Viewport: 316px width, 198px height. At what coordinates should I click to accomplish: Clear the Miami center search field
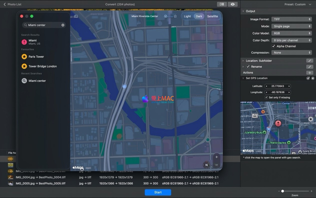(x=63, y=25)
